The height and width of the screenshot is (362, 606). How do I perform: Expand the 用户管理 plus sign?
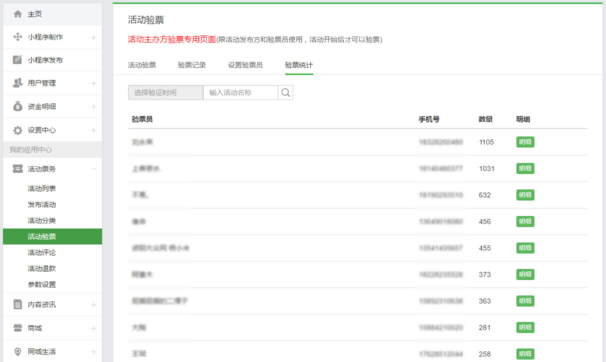click(94, 83)
